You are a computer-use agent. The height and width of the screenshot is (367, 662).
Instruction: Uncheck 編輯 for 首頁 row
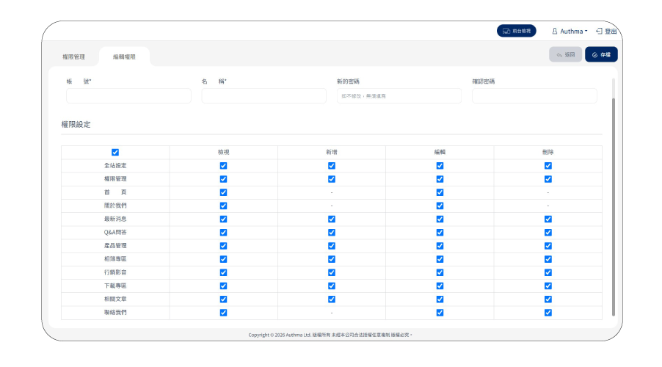tap(440, 192)
